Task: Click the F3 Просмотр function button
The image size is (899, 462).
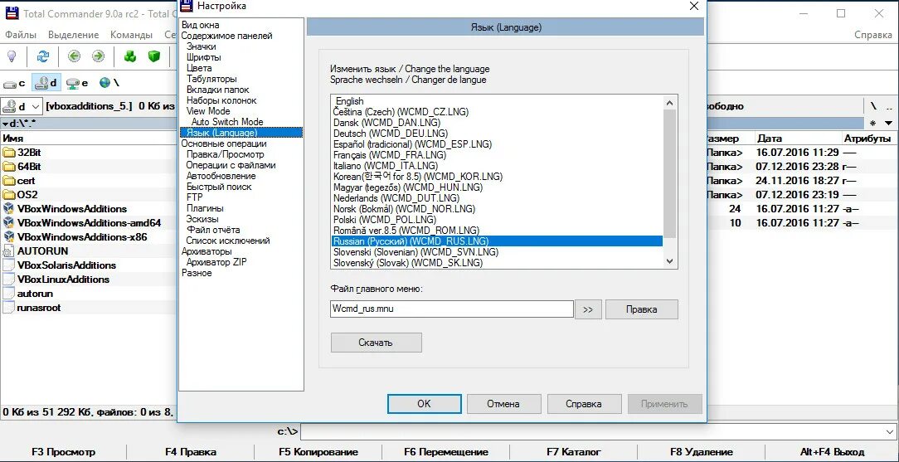Action: click(64, 452)
